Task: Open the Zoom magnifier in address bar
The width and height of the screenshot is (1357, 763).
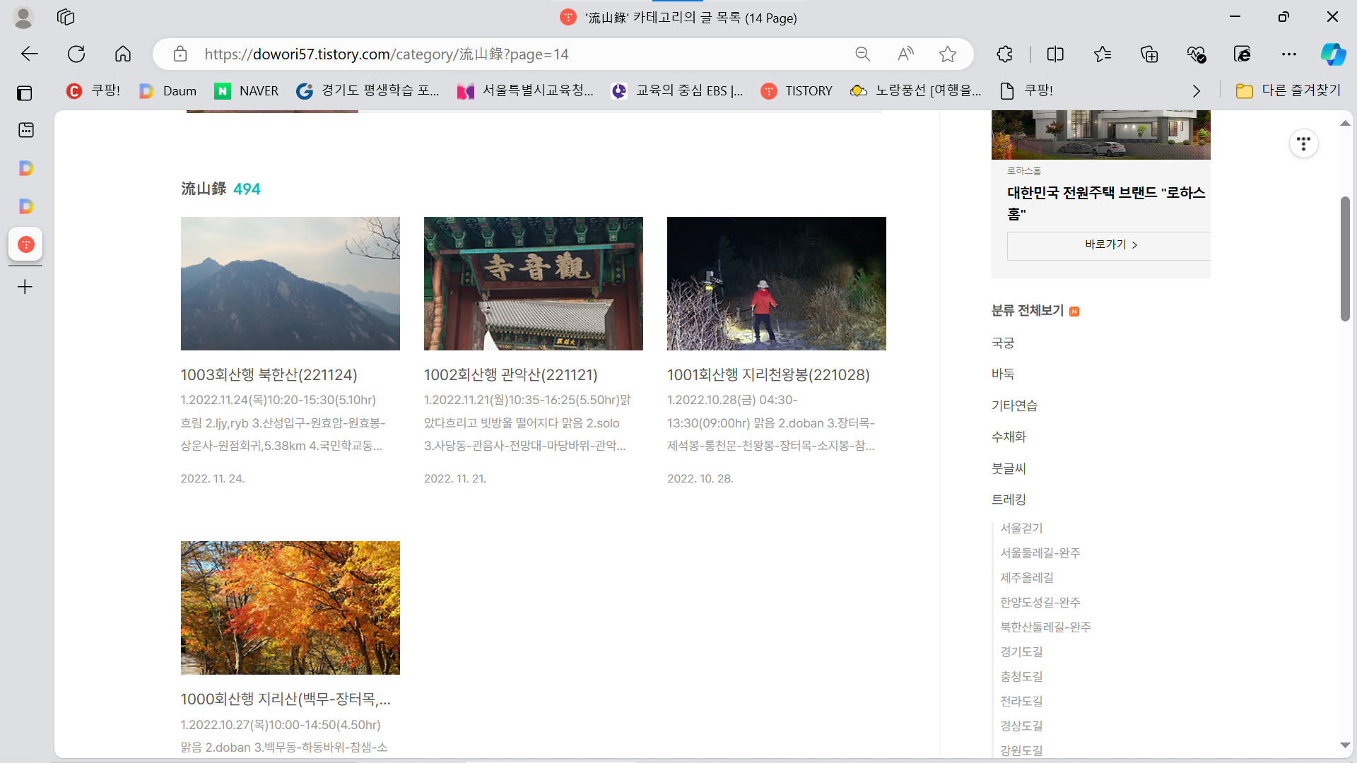Action: point(862,54)
